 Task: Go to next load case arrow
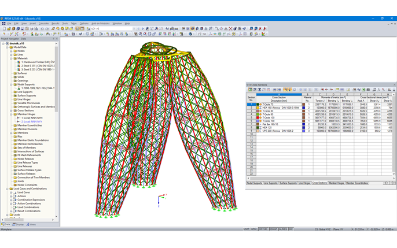pyautogui.click(x=142, y=28)
